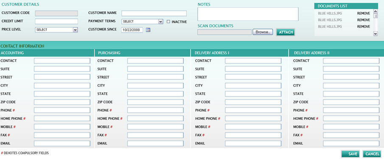Click the Delivery Address II section header
The width and height of the screenshot is (384, 160).
pos(336,53)
